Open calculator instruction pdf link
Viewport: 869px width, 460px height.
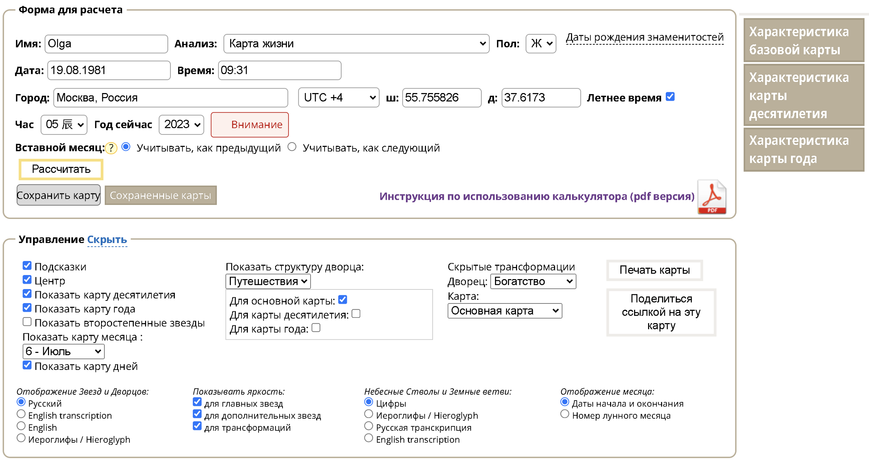click(537, 196)
